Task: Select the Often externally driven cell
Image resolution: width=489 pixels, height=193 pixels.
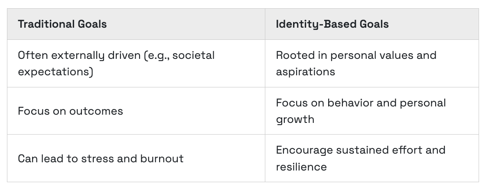Action: 136,64
